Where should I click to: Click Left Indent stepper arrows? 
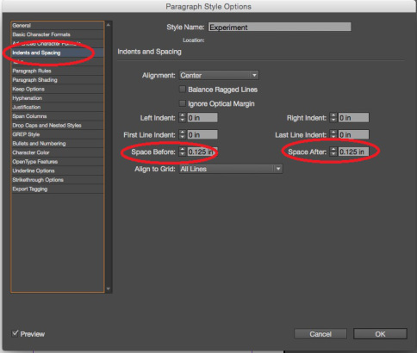[x=183, y=118]
